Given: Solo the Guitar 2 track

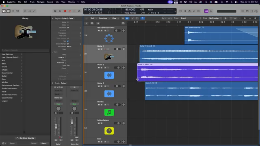Looking at the screenshot, I should tap(102, 68).
